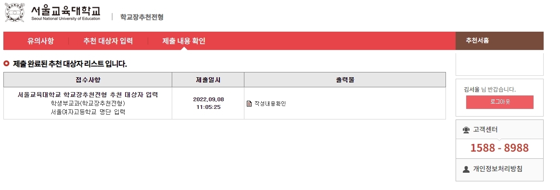560x190 pixels.
Task: Open the 작성내용확인 link
Action: pyautogui.click(x=270, y=104)
